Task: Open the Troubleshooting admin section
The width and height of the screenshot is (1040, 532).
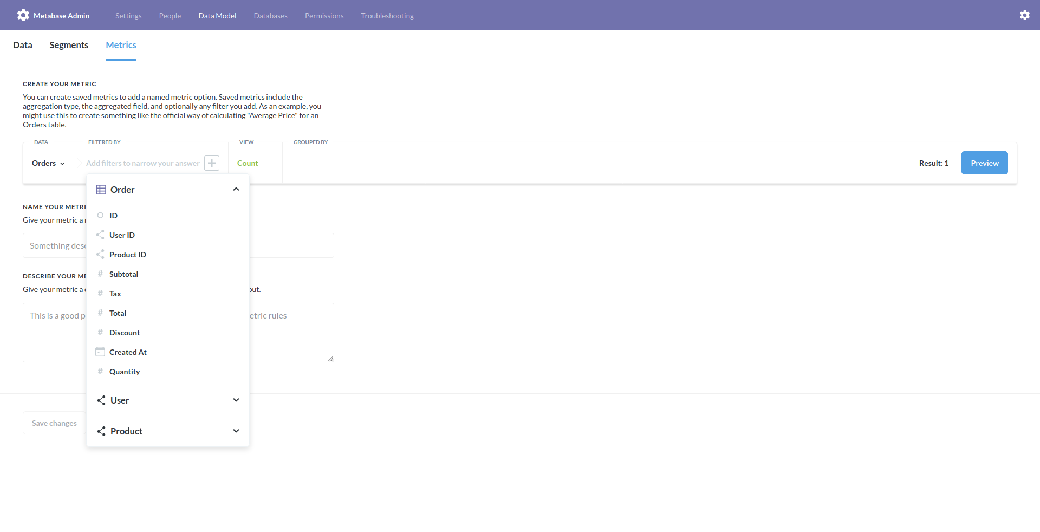Action: point(387,16)
